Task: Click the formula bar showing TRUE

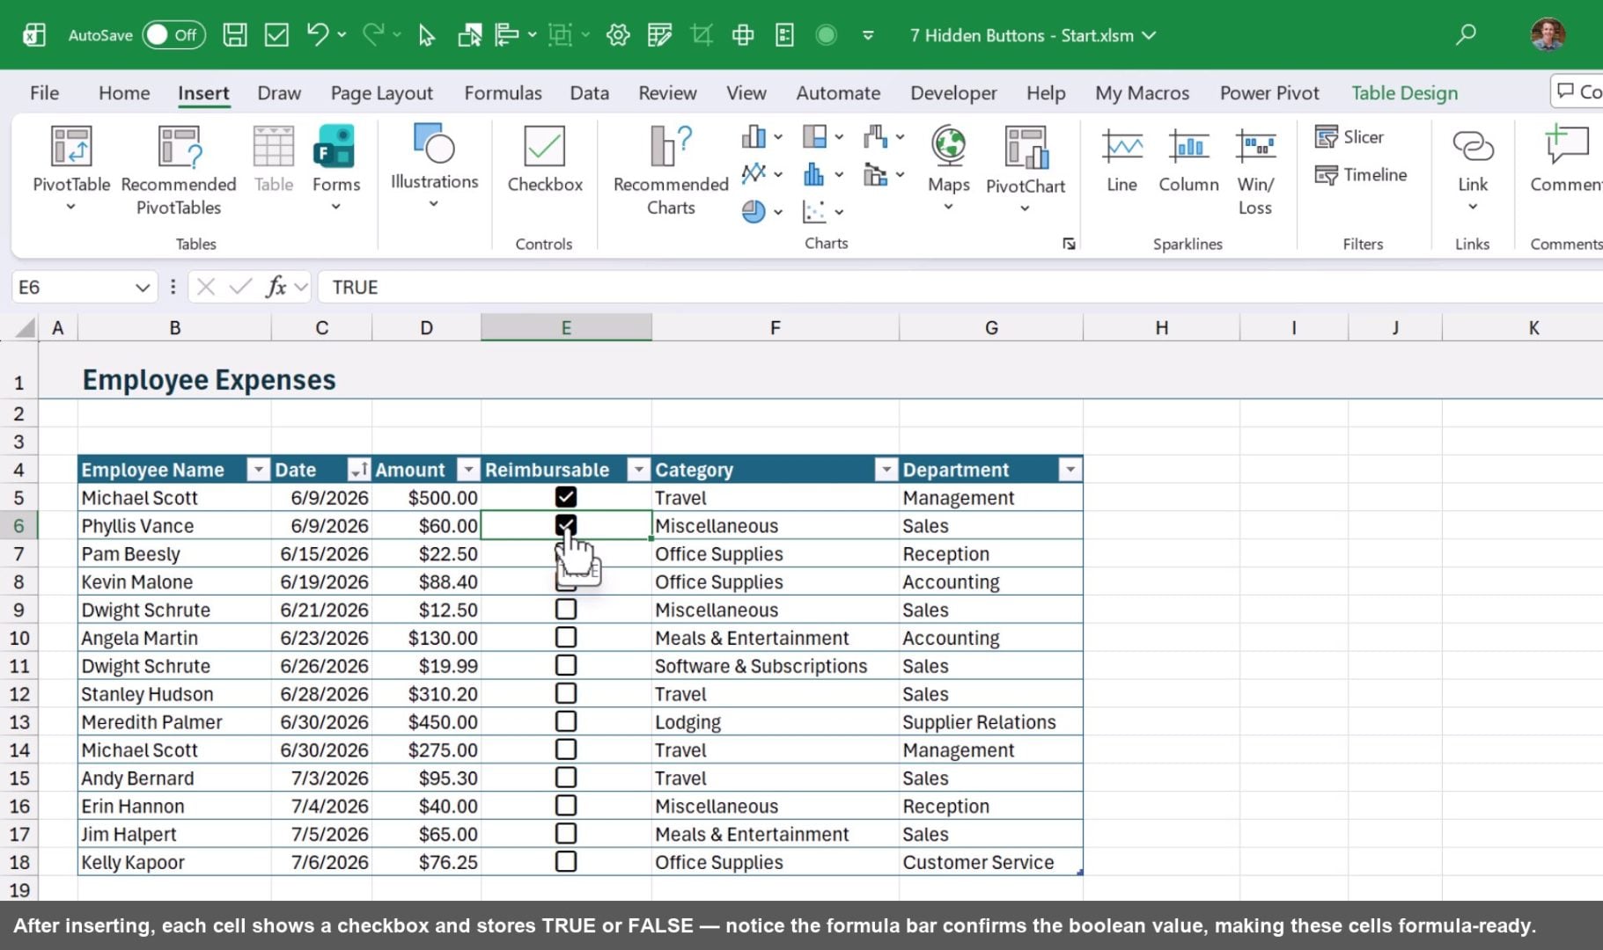Action: pyautogui.click(x=960, y=287)
